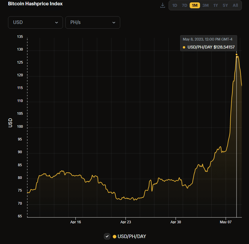Select the 1M time range
Image resolution: width=249 pixels, height=244 pixels.
195,5
